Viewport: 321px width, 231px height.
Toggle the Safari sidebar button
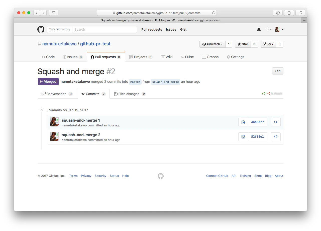coord(53,13)
